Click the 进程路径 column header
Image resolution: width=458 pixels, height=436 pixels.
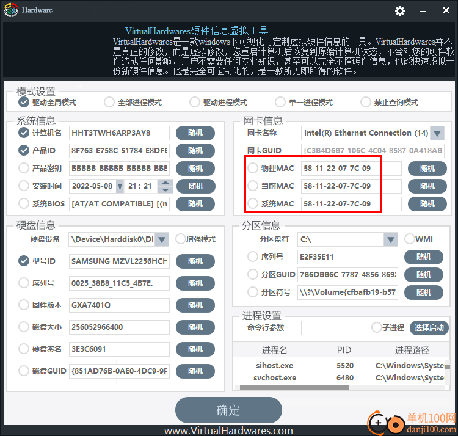[x=412, y=350]
